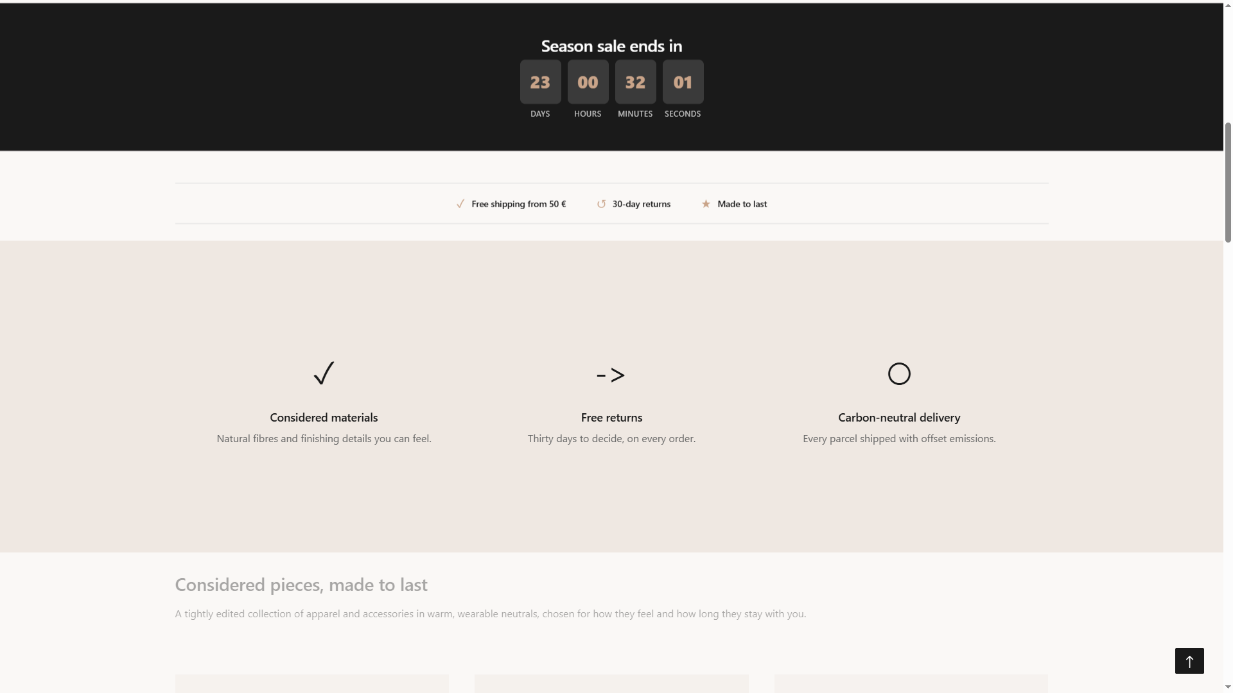Click the 'A tightly edited collection' paragraph
Screen dimensions: 1233x693
coord(490,614)
